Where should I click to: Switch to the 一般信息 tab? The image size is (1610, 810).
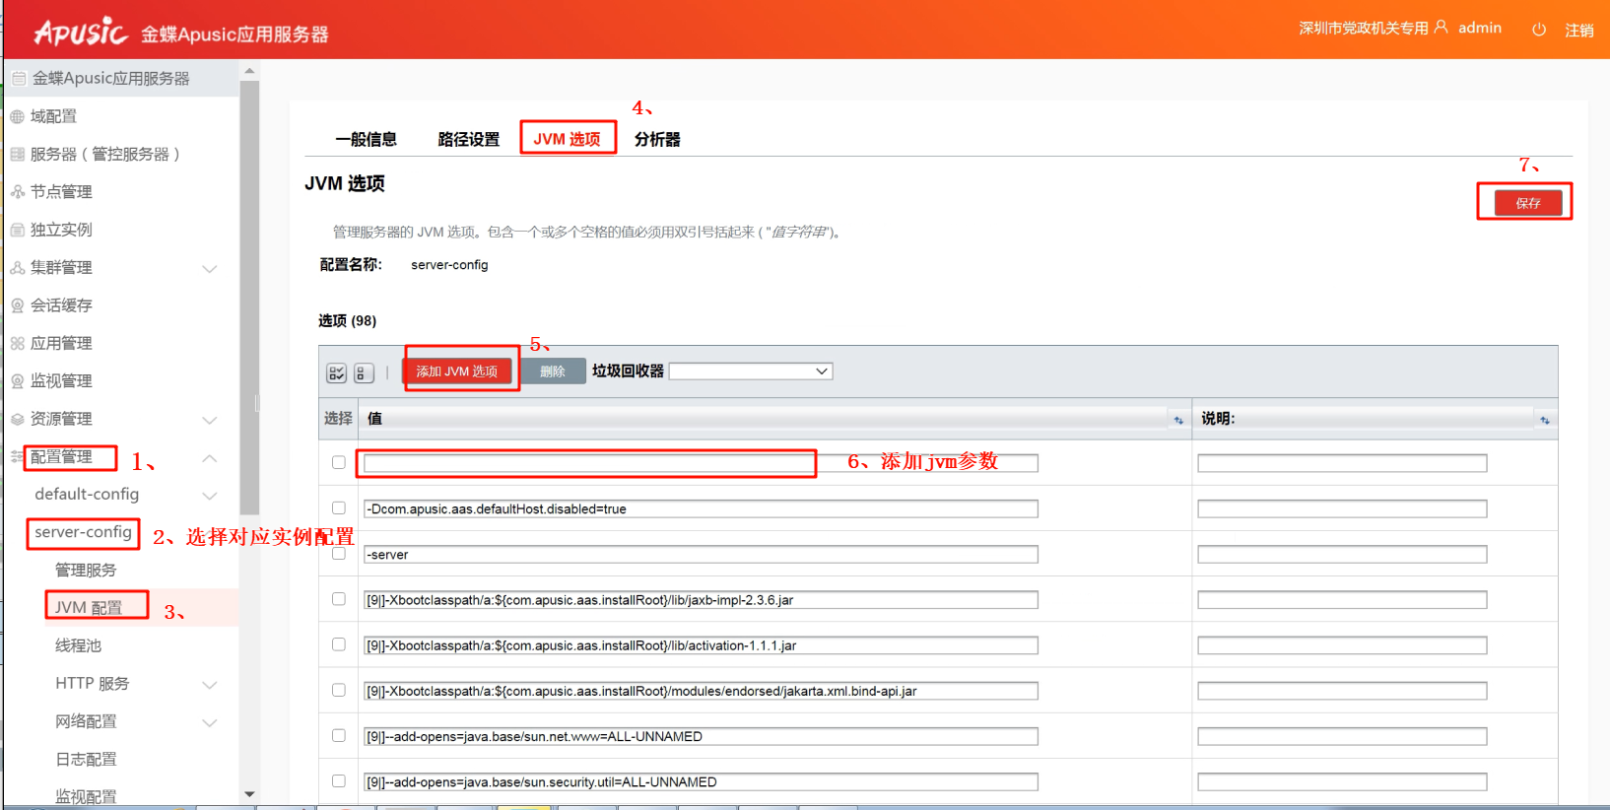[366, 139]
